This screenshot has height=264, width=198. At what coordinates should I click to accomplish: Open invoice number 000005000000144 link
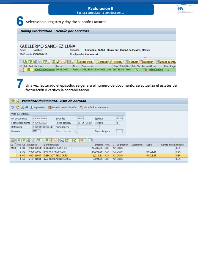pyautogui.click(x=45, y=70)
